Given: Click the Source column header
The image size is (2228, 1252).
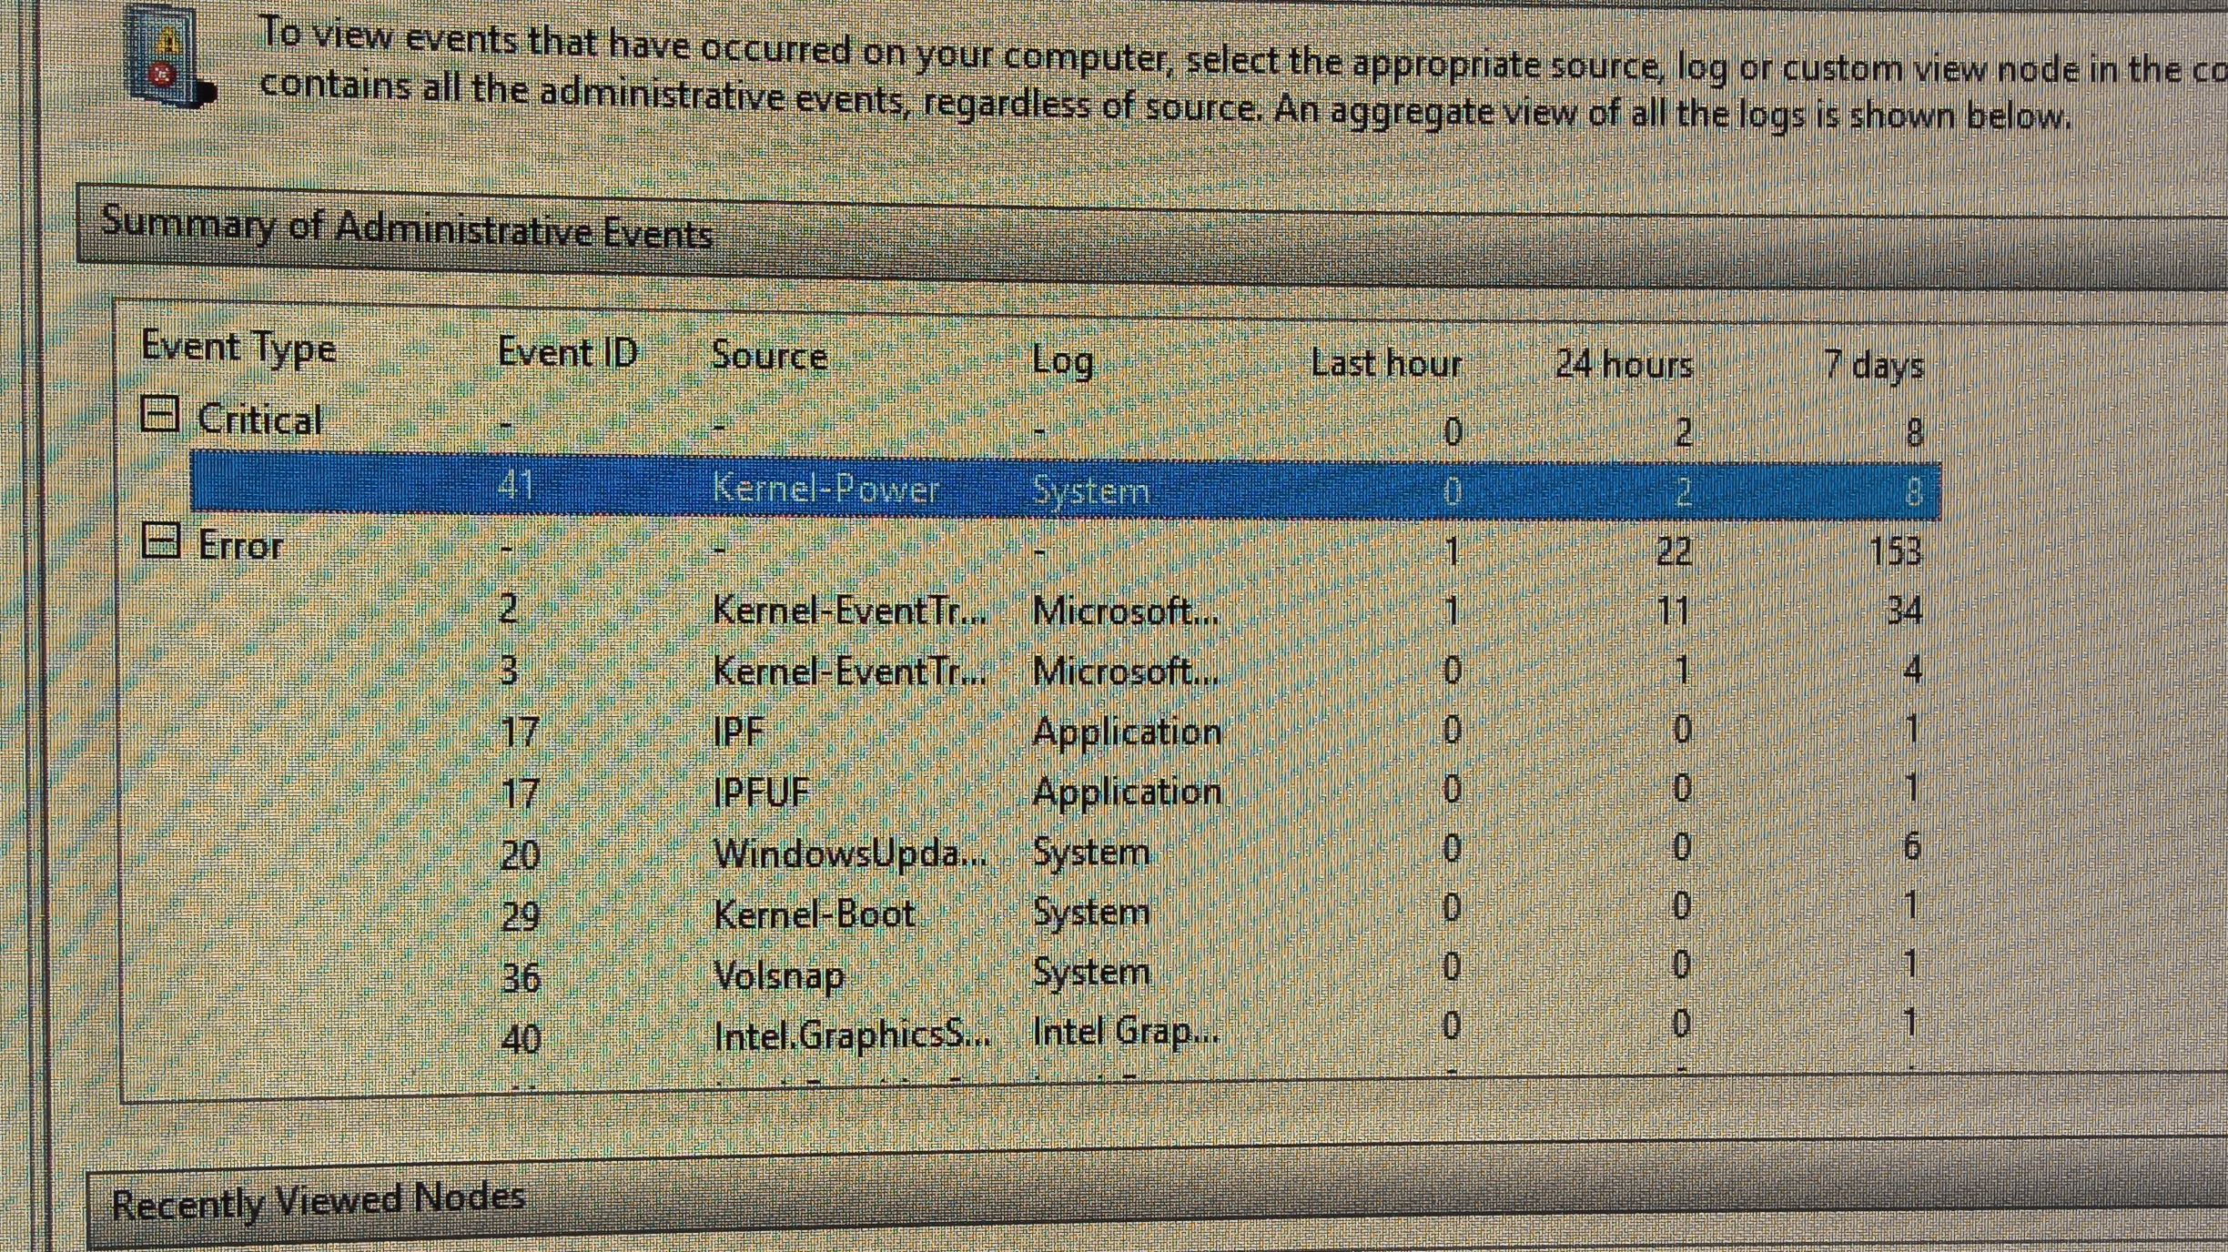Looking at the screenshot, I should [x=769, y=356].
